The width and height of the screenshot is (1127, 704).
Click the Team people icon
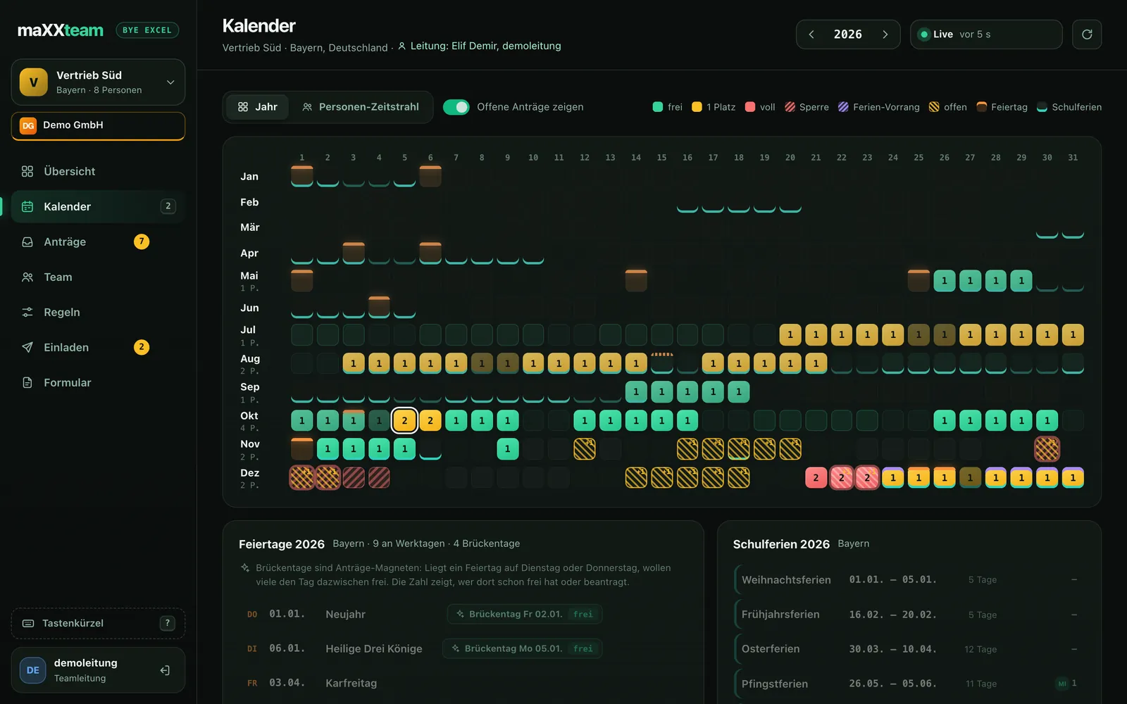(x=27, y=277)
